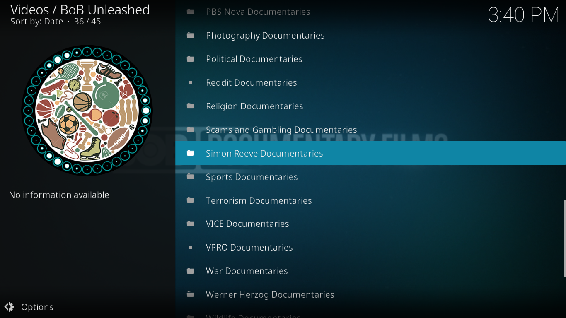This screenshot has width=566, height=318.
Task: Click the Options button label
Action: pyautogui.click(x=37, y=307)
